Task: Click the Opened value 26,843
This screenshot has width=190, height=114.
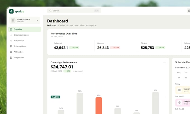Action: [103, 48]
